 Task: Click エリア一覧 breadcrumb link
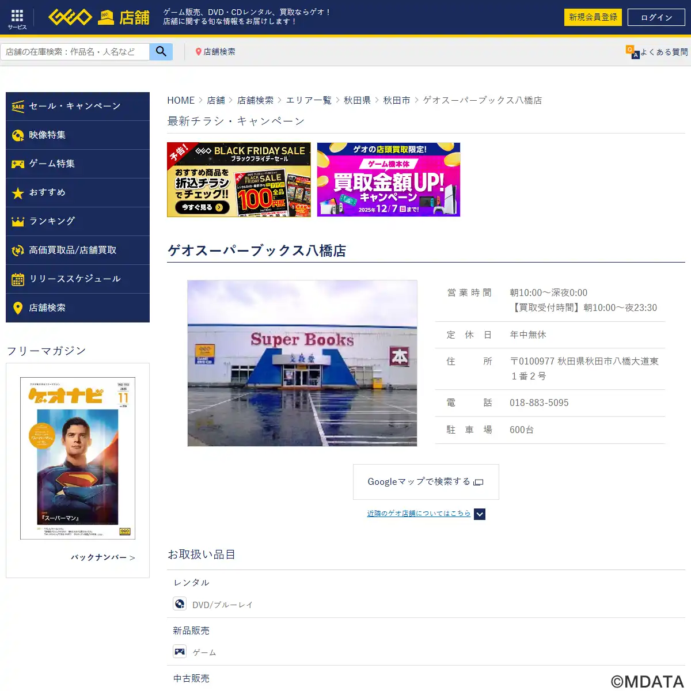pos(309,100)
